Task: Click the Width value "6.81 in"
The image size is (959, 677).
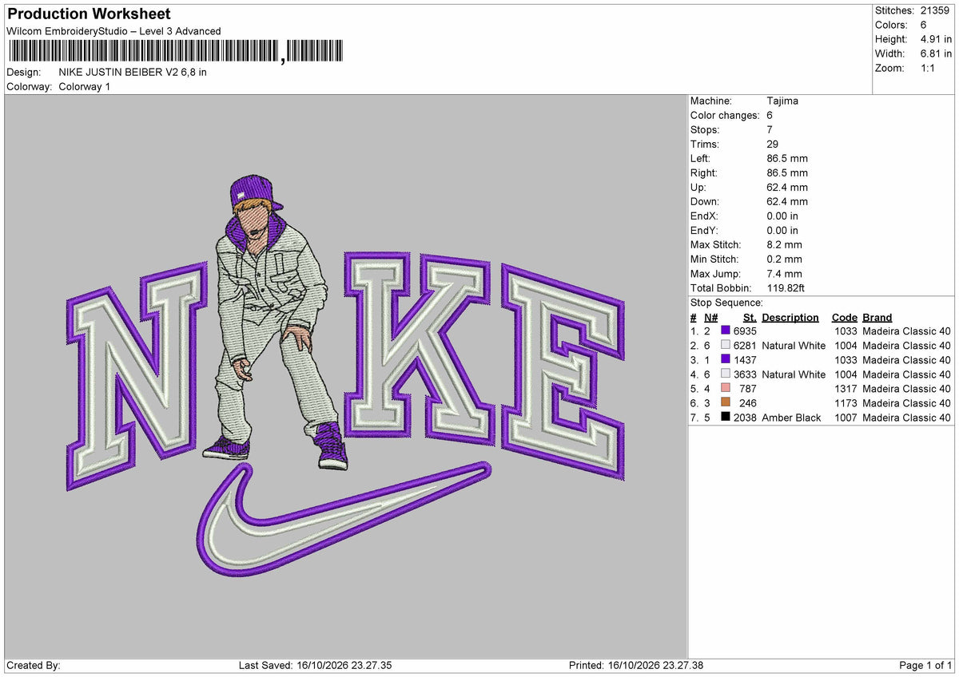Action: [x=936, y=53]
